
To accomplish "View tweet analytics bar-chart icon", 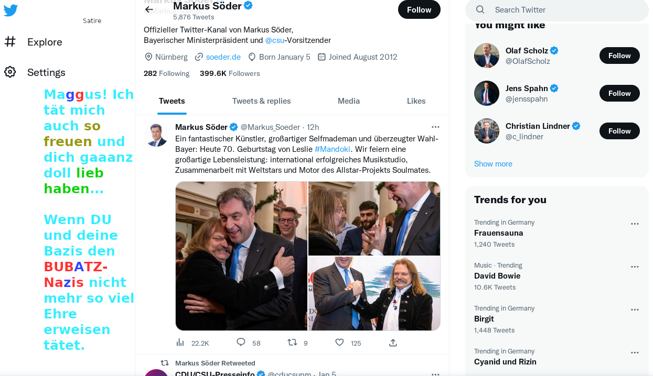I will [180, 342].
